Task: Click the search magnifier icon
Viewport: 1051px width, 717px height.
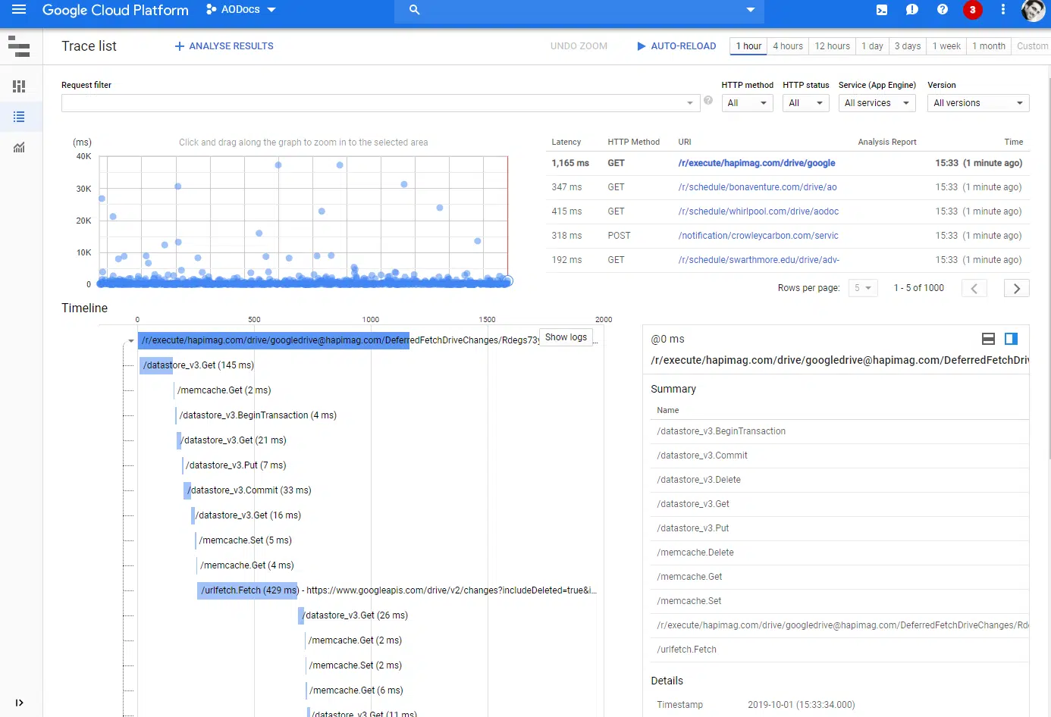Action: pyautogui.click(x=414, y=10)
